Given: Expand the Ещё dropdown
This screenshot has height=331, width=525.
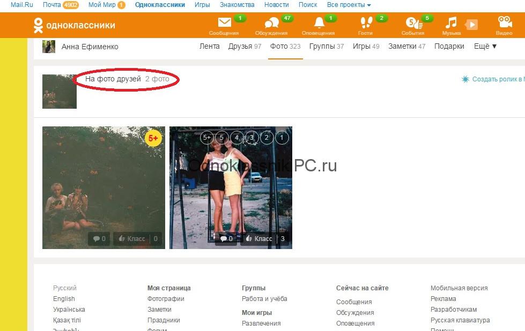Looking at the screenshot, I should point(485,47).
